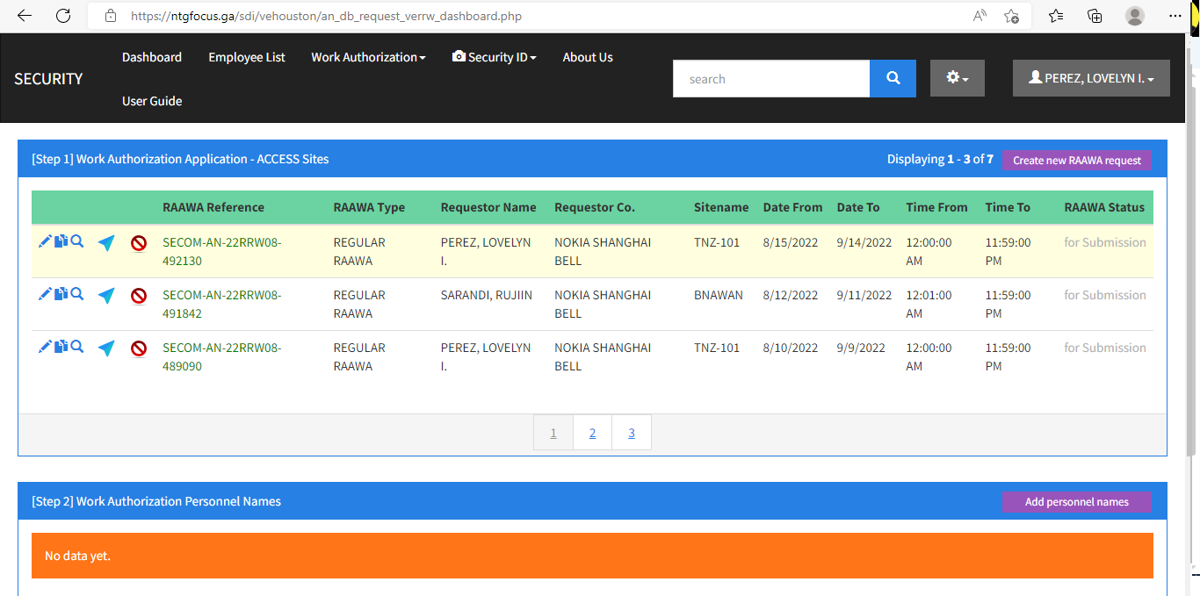1200x596 pixels.
Task: Click the RAAWA Reference column header
Action: click(213, 207)
